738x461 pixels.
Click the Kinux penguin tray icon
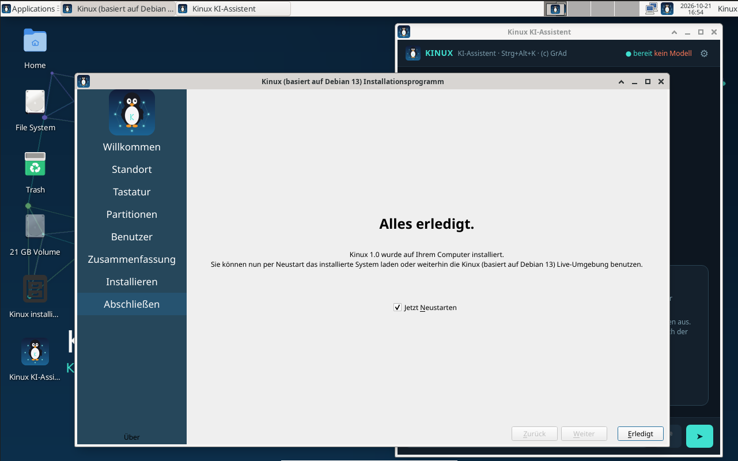(x=667, y=9)
